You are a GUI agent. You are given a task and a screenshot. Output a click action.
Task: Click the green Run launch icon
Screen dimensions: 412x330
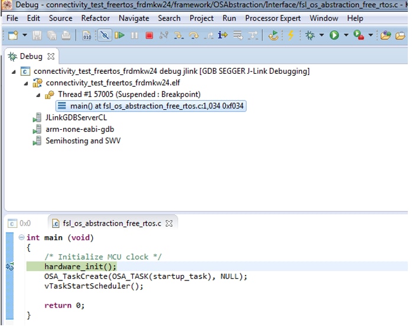334,35
